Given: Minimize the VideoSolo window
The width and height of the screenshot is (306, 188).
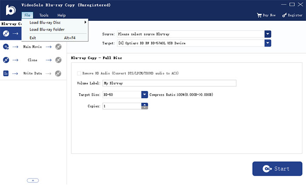Looking at the screenshot, I should pyautogui.click(x=284, y=4).
